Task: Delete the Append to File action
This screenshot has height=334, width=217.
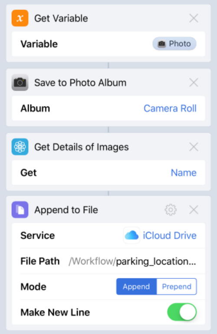Action: point(194,210)
